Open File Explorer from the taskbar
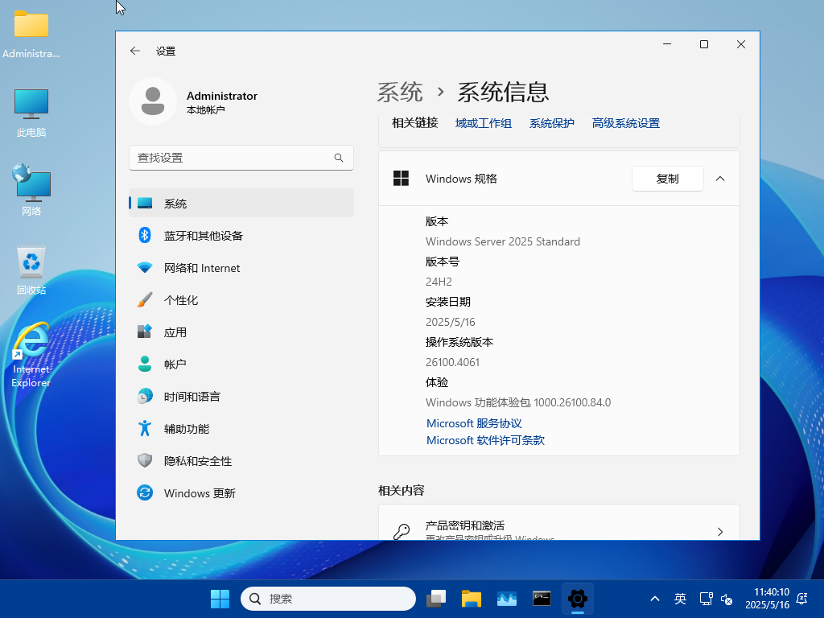 (472, 599)
